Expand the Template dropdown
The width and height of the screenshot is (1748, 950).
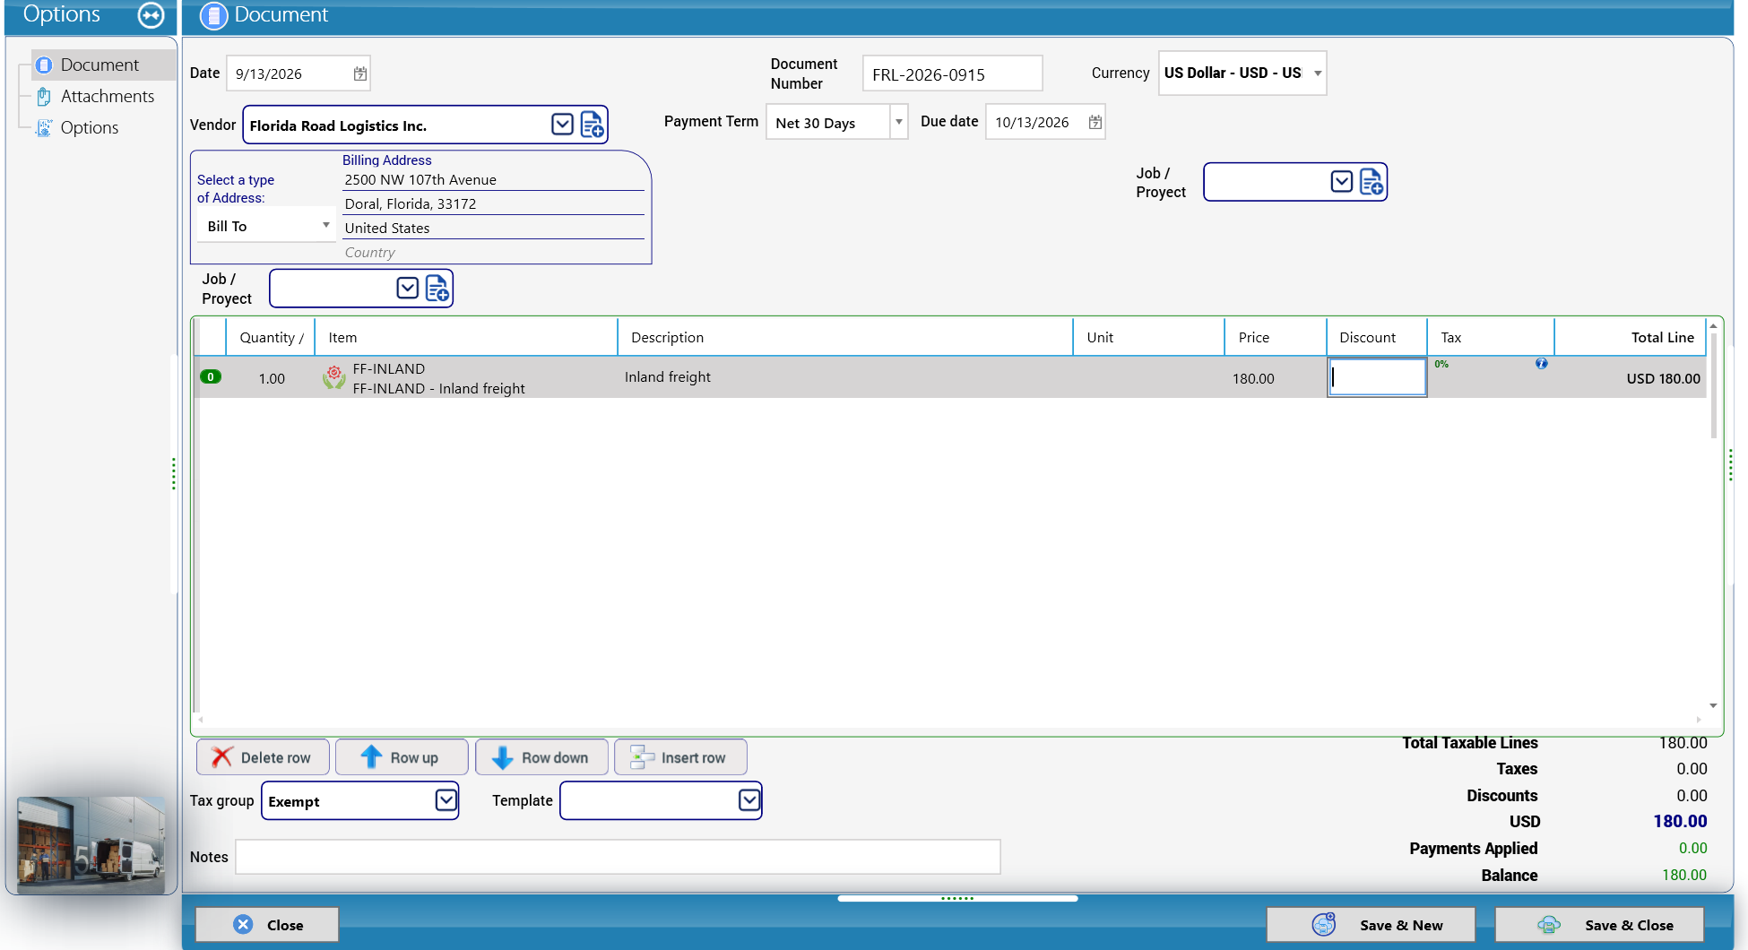pos(749,800)
